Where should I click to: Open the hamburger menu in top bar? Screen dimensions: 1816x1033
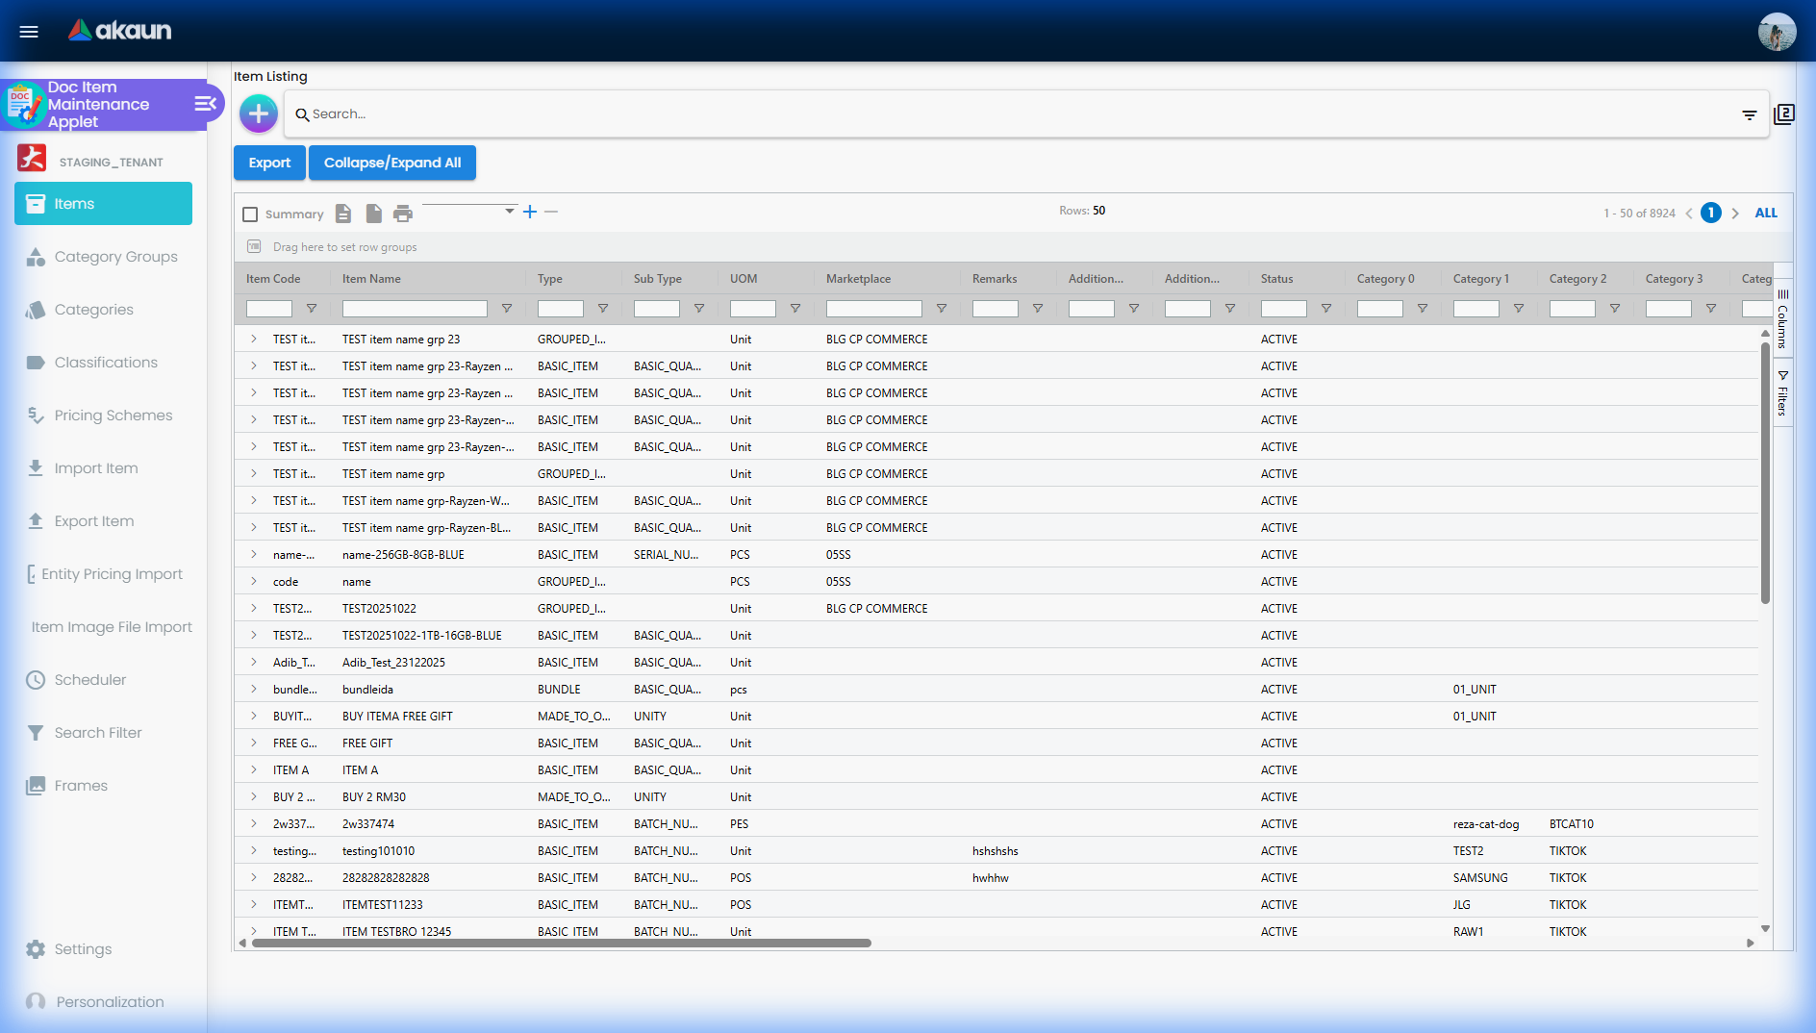pyautogui.click(x=29, y=31)
